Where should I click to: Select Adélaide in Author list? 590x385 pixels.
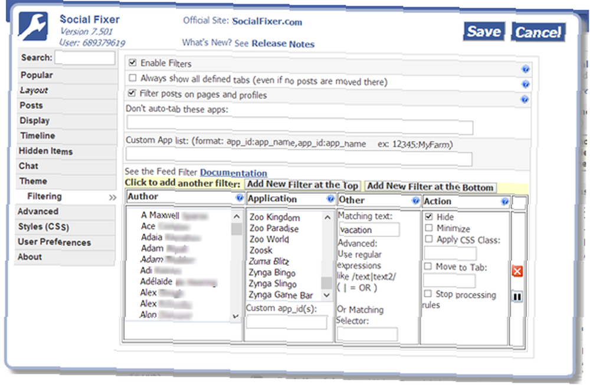179,282
